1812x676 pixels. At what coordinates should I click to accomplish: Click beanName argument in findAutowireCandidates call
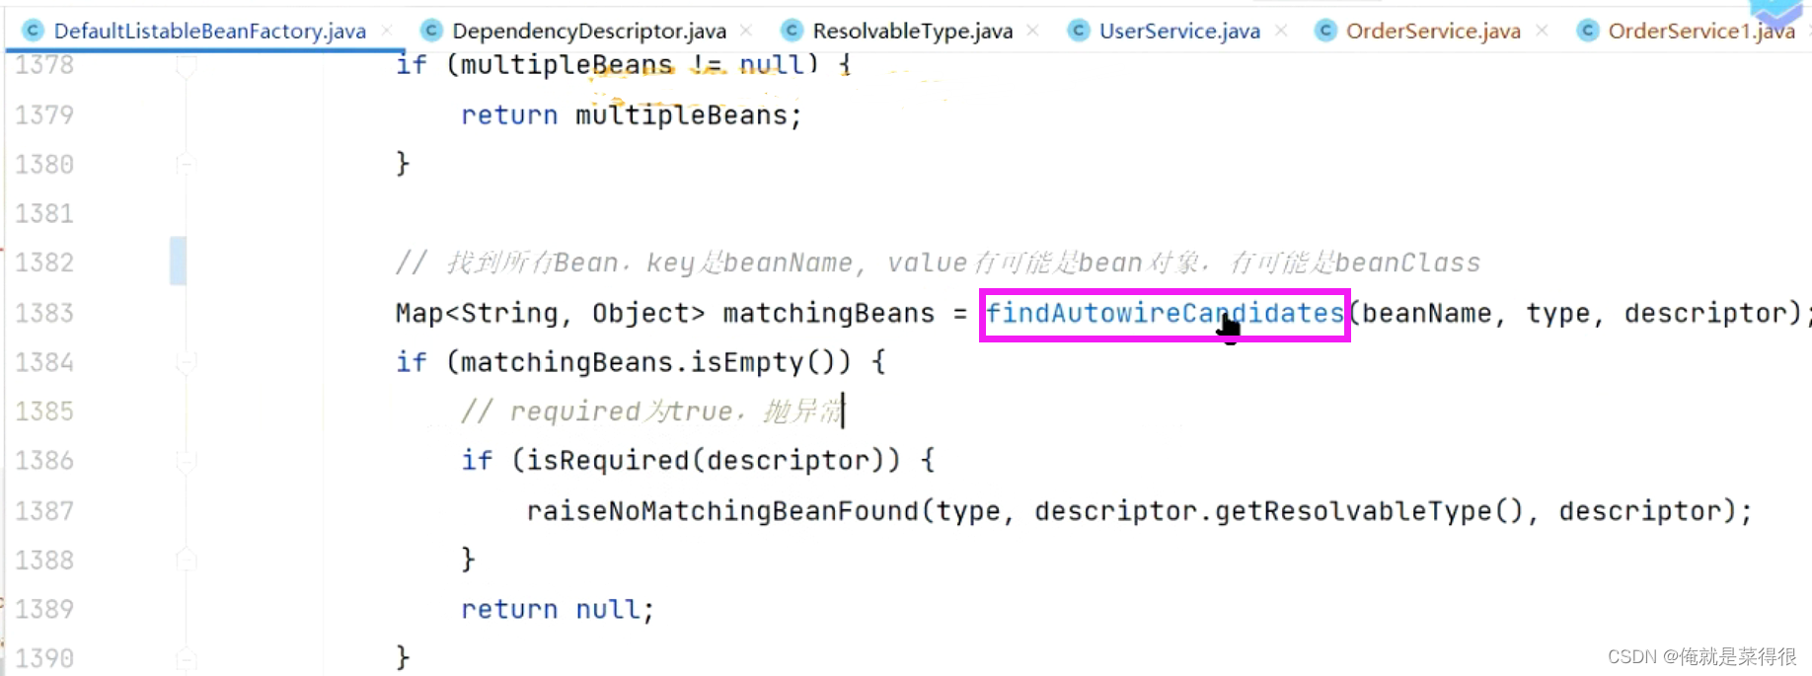click(x=1426, y=314)
